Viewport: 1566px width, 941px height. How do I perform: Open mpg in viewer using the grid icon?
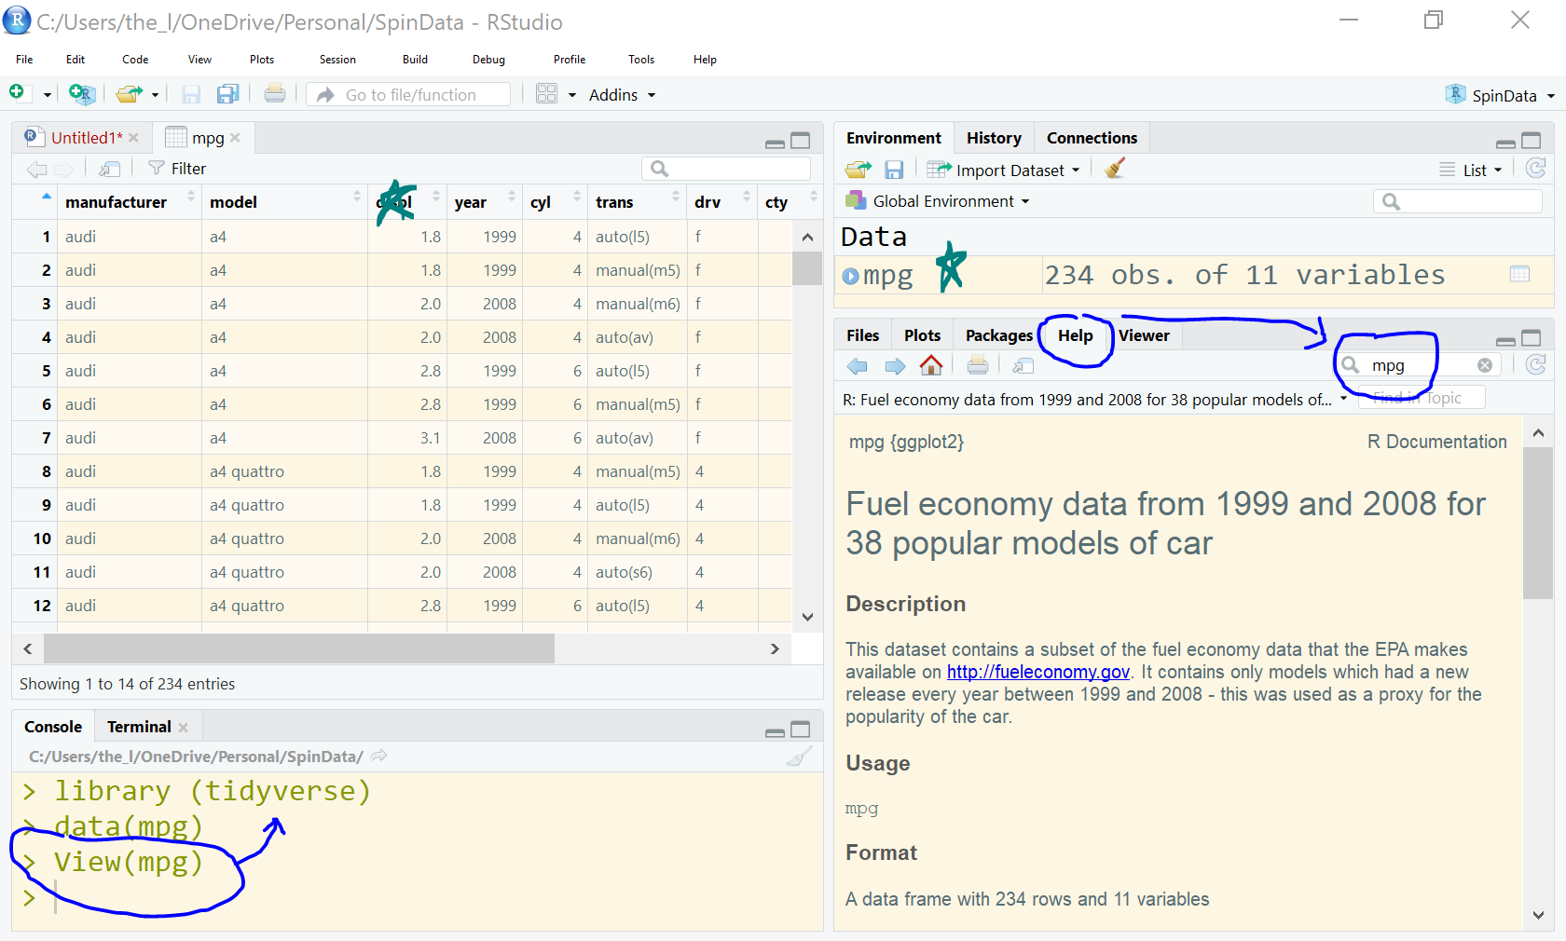point(1519,274)
